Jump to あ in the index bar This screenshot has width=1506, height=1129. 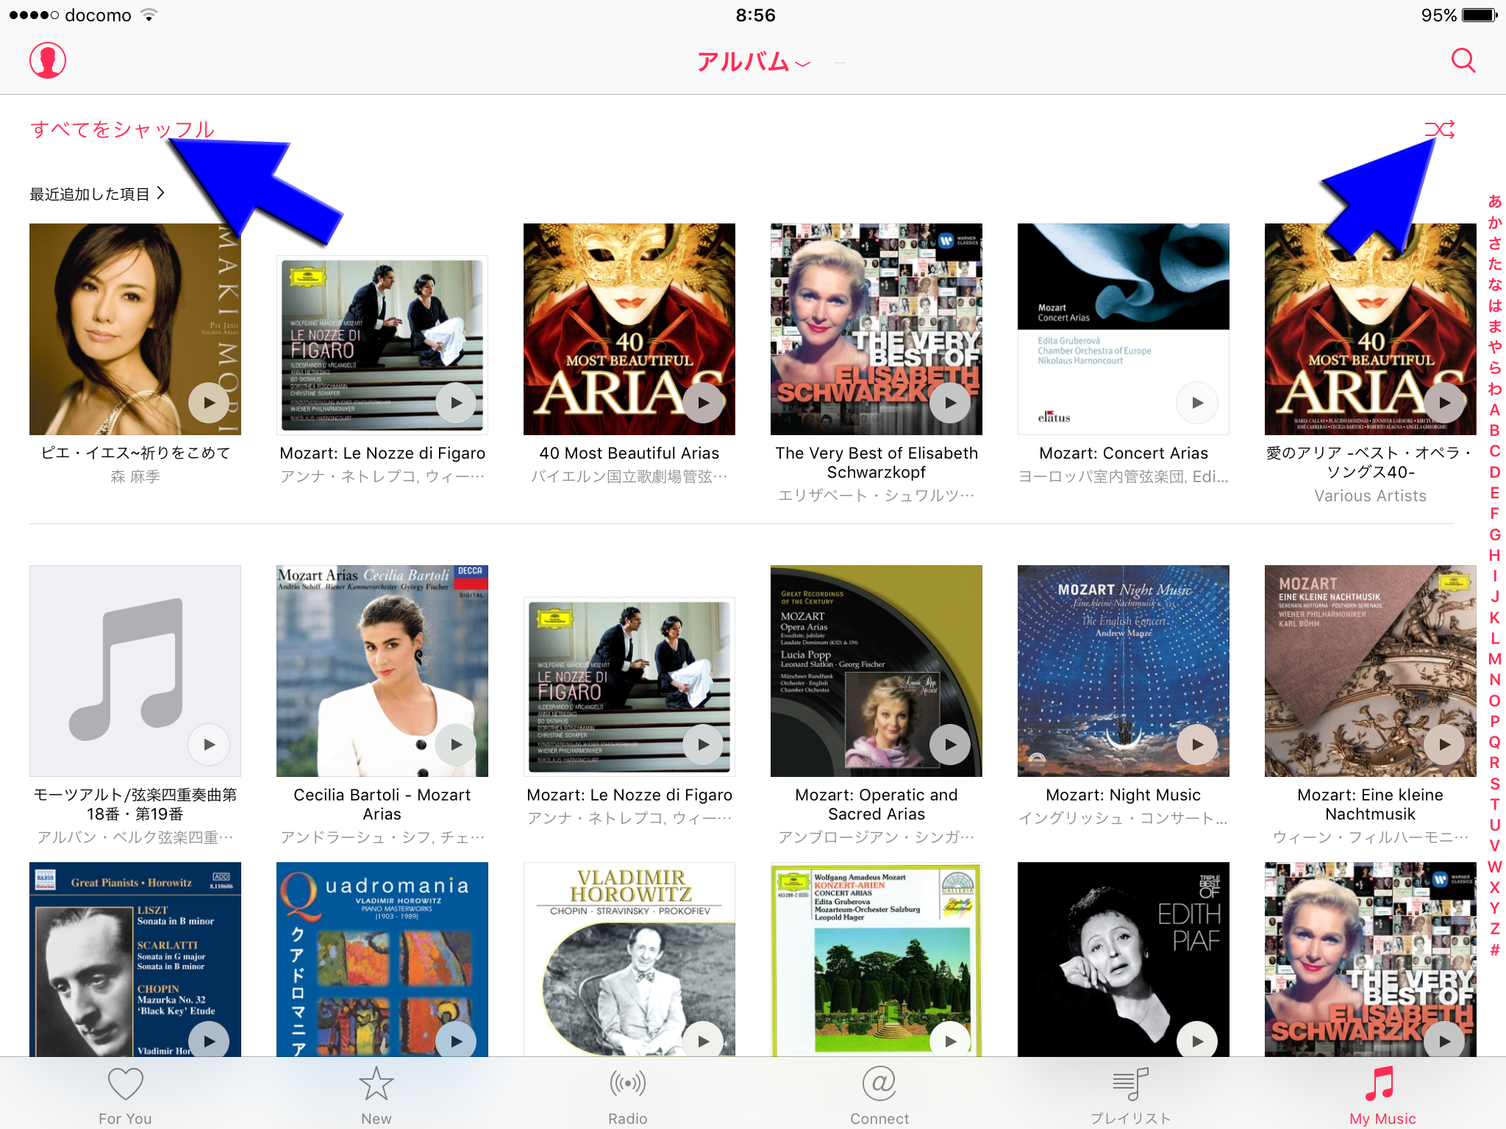(1495, 201)
